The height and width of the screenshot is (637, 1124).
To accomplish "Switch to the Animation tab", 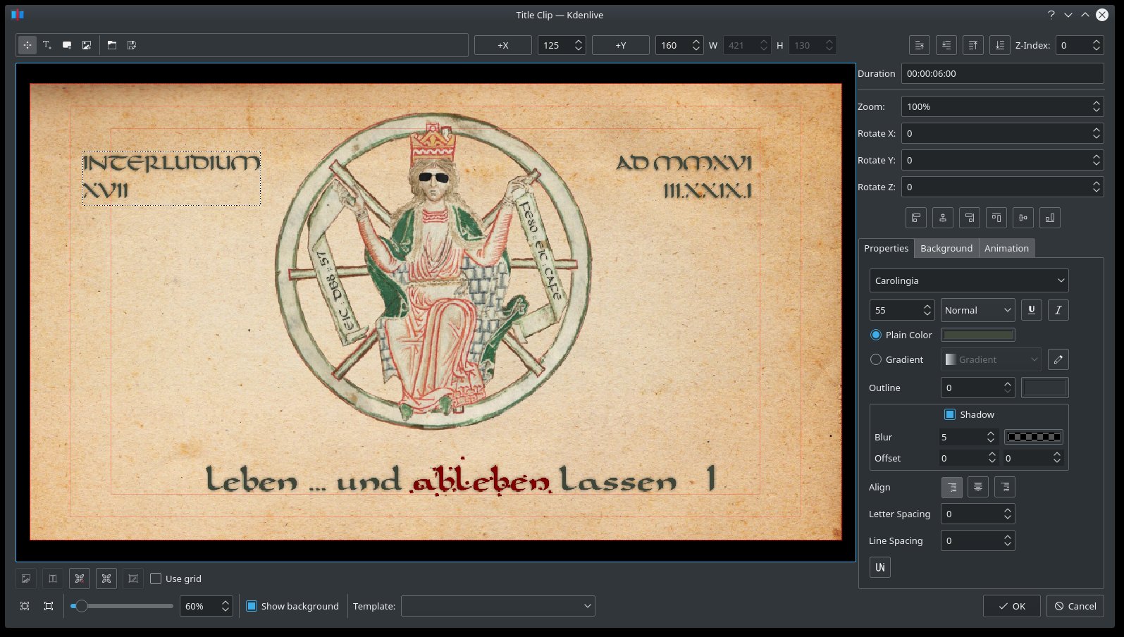I will click(1006, 248).
